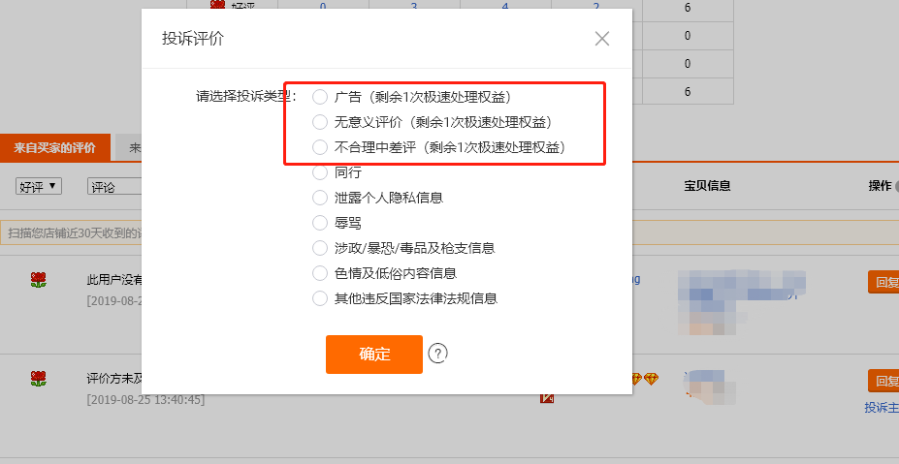Click timestamp 2019-08-25 13:40:45
The height and width of the screenshot is (464, 899).
coord(145,399)
